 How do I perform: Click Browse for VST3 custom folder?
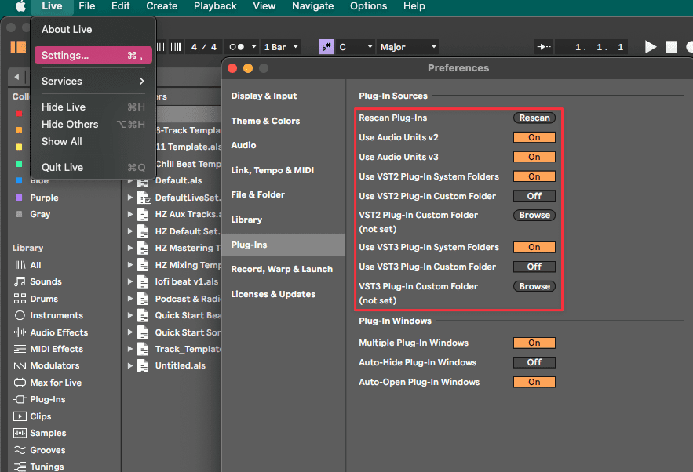534,286
